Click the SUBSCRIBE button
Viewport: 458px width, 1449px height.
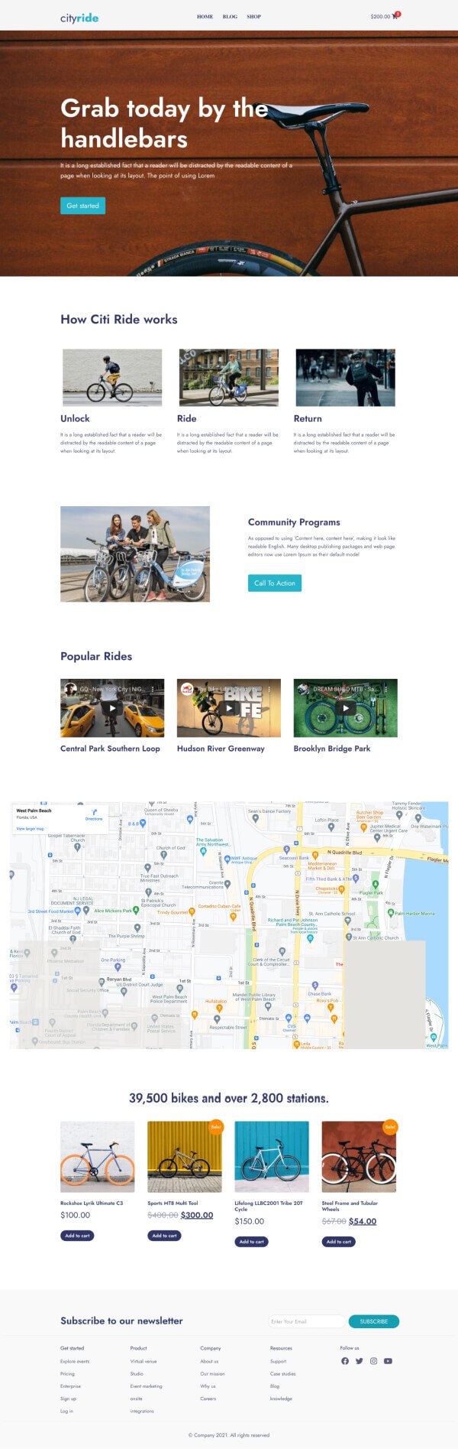[x=374, y=1321]
